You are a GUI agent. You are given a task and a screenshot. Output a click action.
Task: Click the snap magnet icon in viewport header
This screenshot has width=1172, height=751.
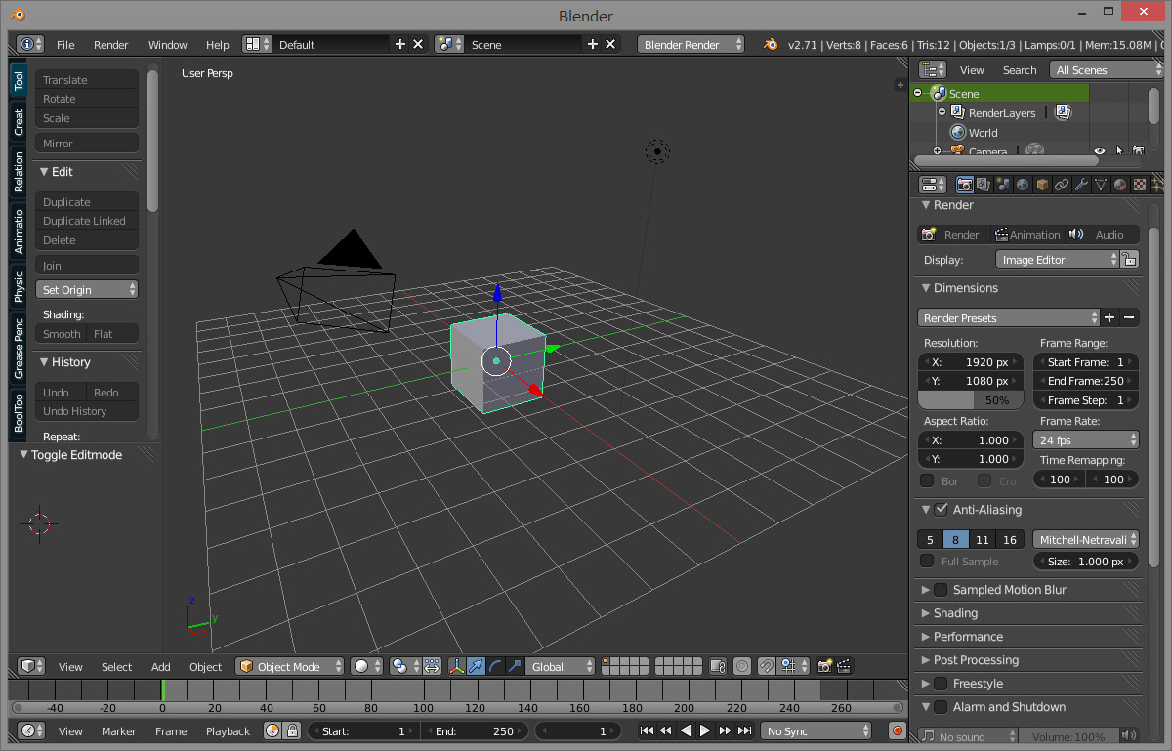pyautogui.click(x=767, y=666)
